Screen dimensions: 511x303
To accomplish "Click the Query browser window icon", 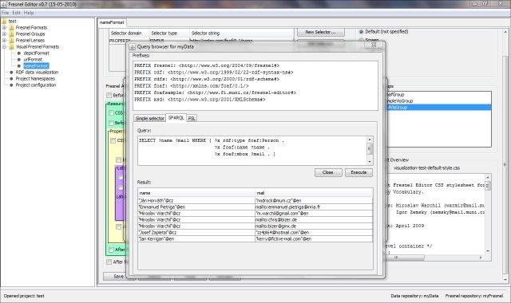I will (133, 47).
